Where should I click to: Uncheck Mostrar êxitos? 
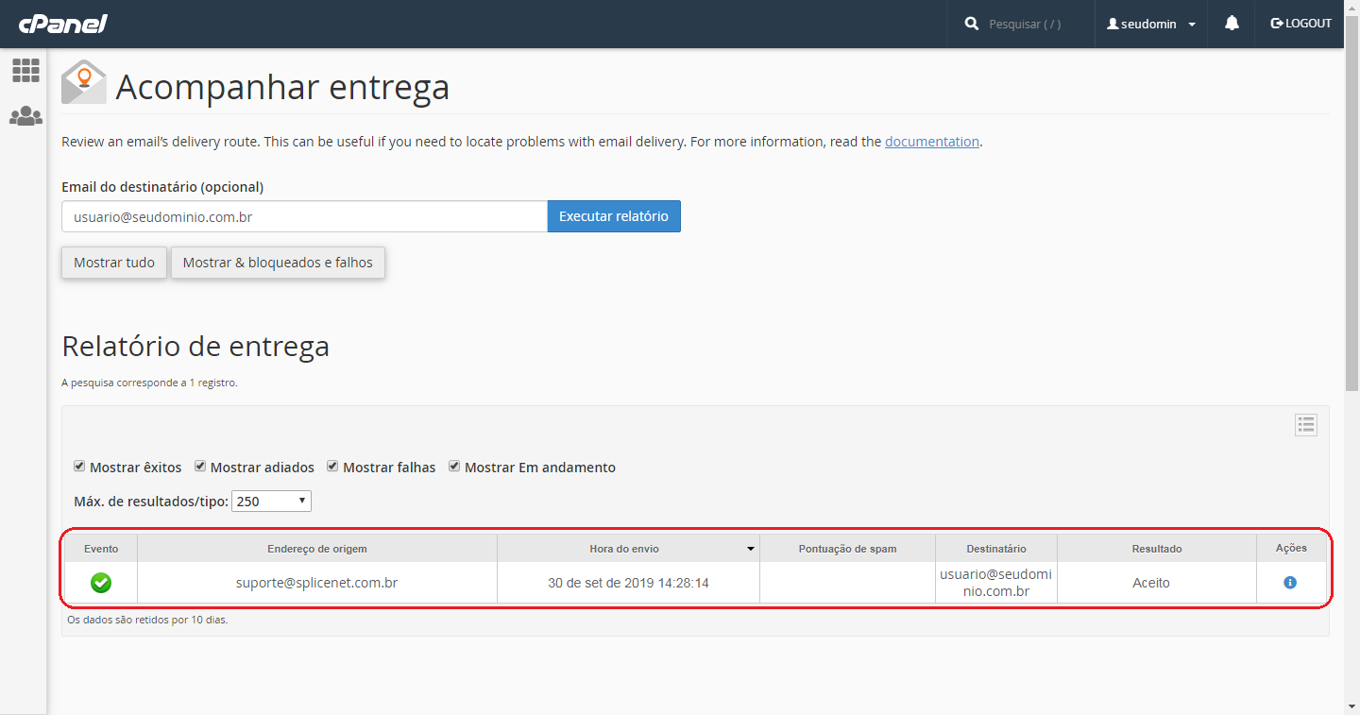(79, 467)
